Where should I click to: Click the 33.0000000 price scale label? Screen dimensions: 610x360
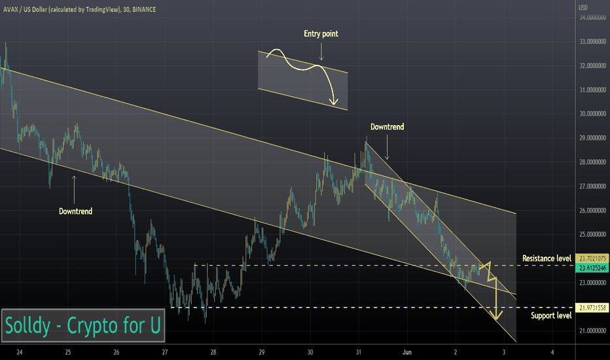592,42
